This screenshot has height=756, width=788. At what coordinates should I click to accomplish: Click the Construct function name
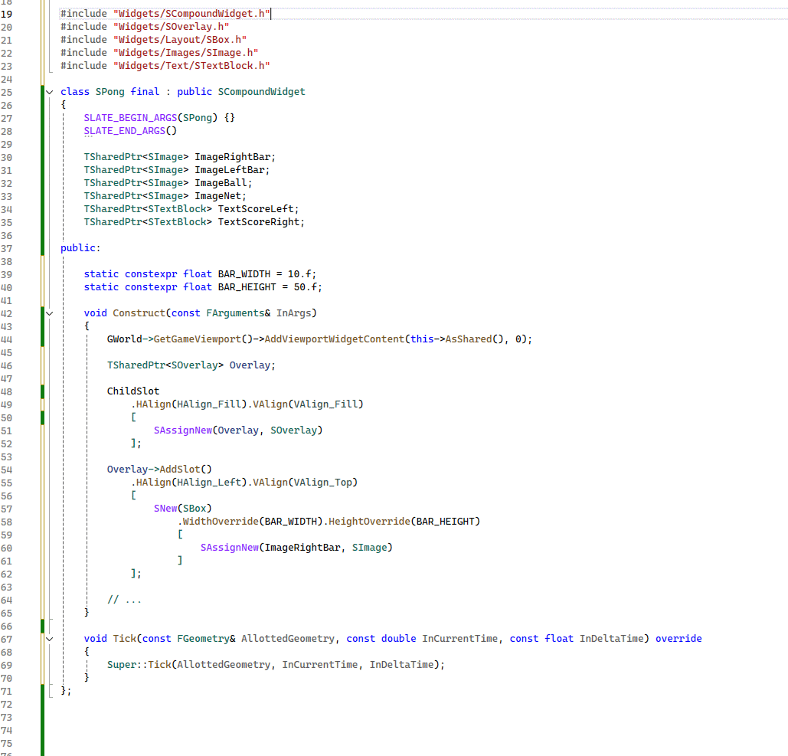pyautogui.click(x=139, y=313)
